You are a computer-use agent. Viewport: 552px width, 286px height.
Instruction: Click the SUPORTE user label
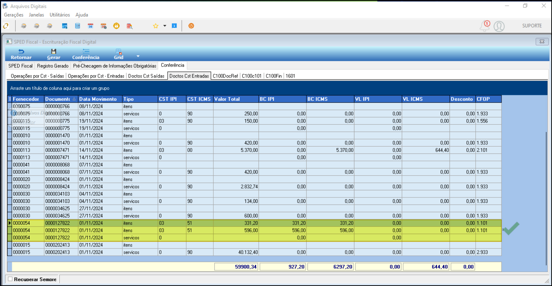[x=532, y=26]
